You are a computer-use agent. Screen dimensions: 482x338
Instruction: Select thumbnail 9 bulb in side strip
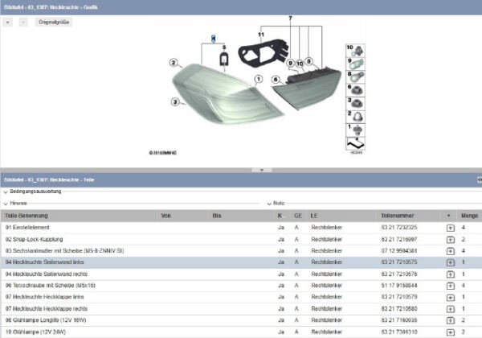pos(355,64)
